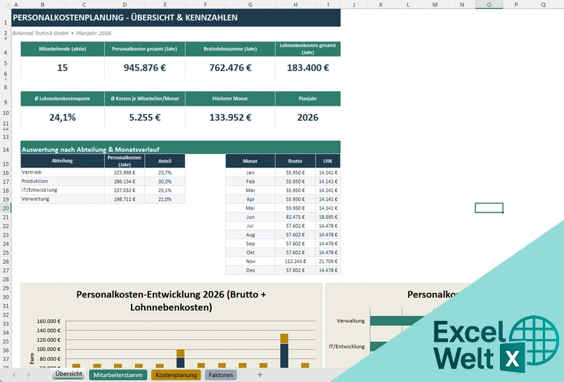Click the Verwaltung bar in department chart
The image size is (564, 382).
coord(397,321)
